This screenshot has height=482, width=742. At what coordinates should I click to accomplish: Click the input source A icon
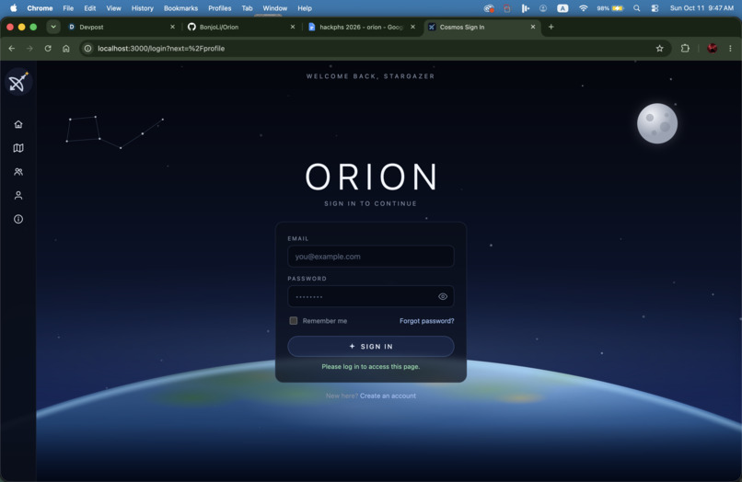click(562, 8)
